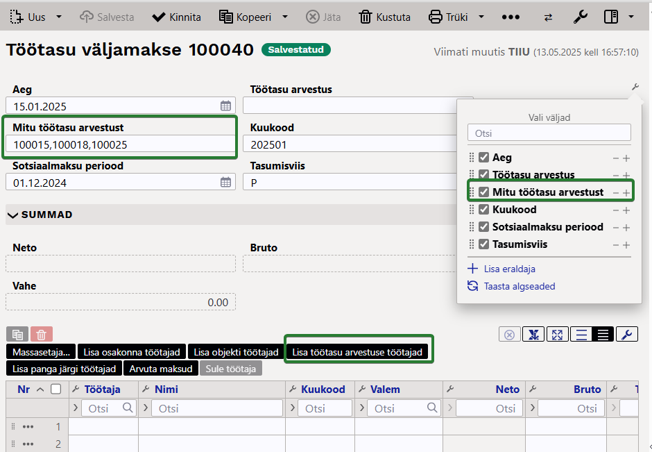
Task: Collapse the SUMMAD section
Action: pos(13,215)
